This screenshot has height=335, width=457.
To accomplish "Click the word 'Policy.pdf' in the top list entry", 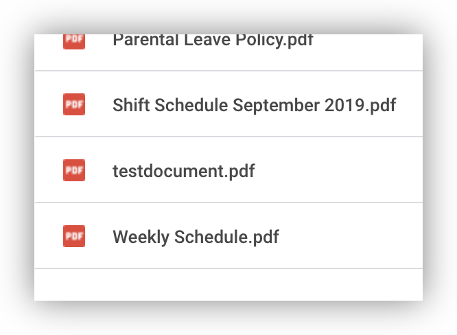I will tap(274, 41).
